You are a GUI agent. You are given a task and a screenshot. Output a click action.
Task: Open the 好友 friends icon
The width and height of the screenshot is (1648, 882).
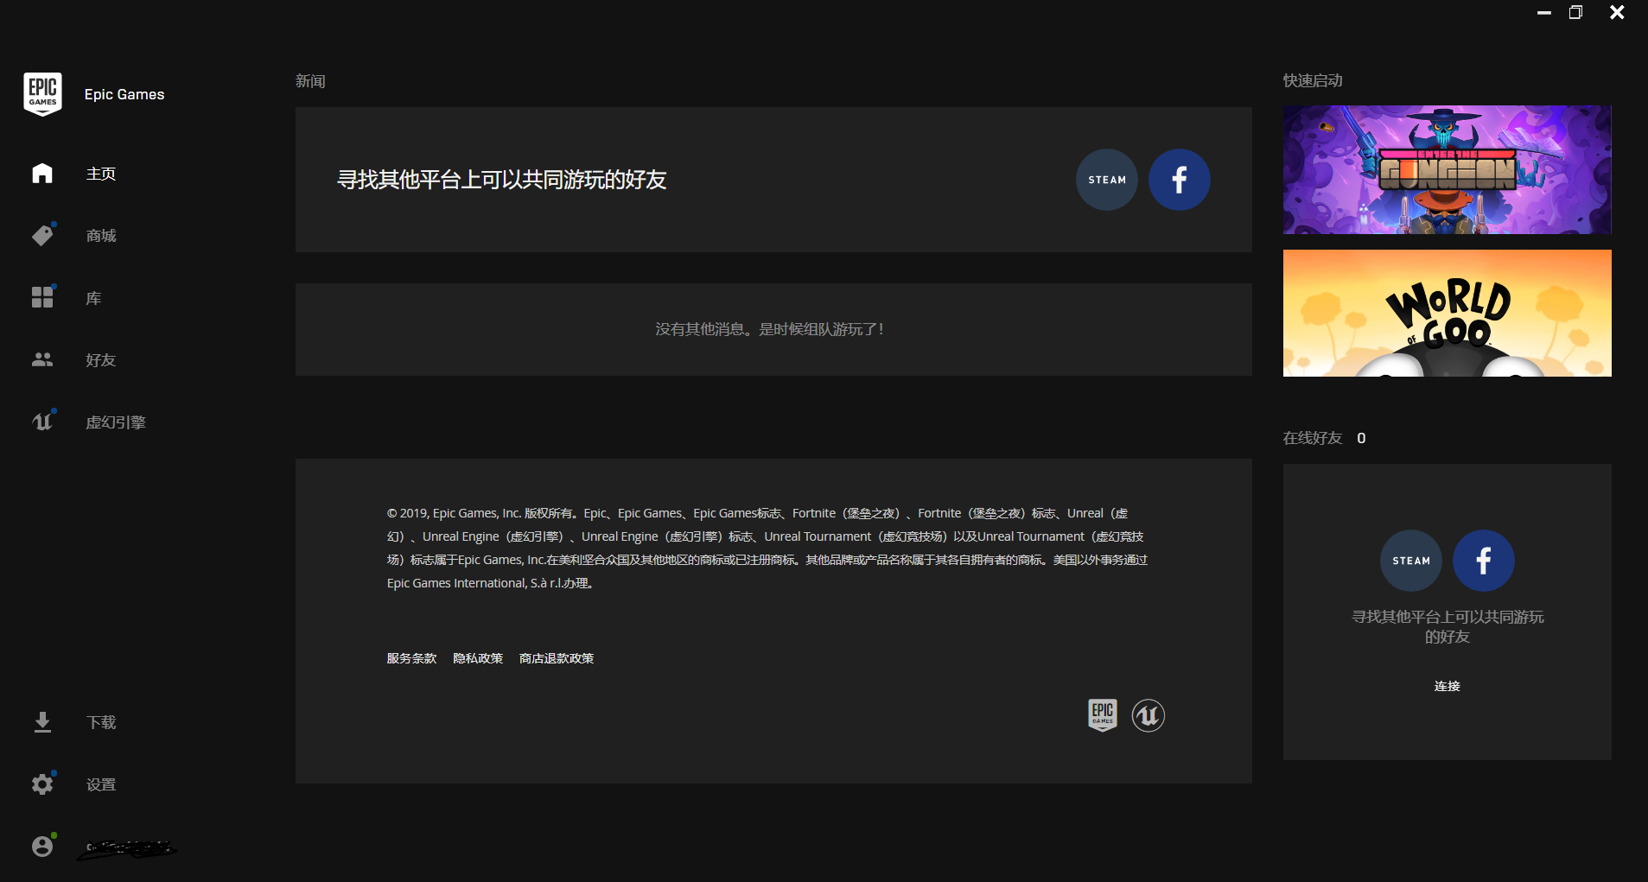[x=42, y=359]
